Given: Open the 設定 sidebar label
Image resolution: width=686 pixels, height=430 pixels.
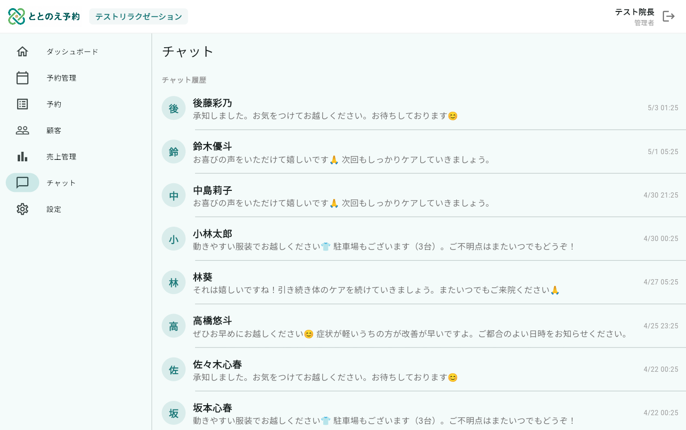Looking at the screenshot, I should pos(54,209).
